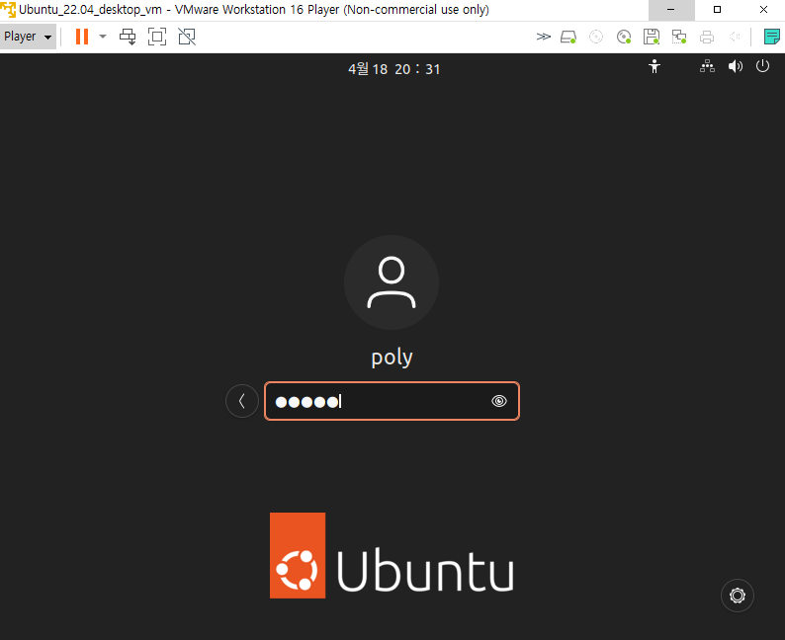Image resolution: width=785 pixels, height=640 pixels.
Task: Enter full screen mode
Action: (x=157, y=37)
